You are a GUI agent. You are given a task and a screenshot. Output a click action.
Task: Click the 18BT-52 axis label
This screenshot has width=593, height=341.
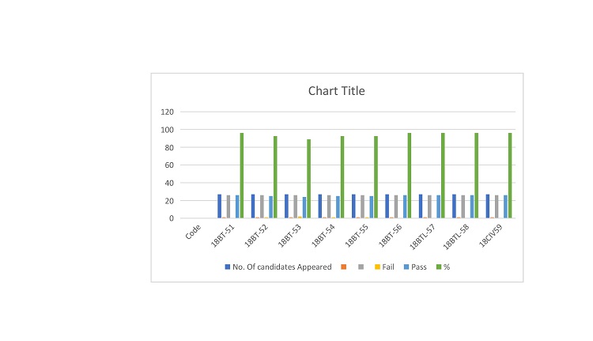pyautogui.click(x=256, y=236)
